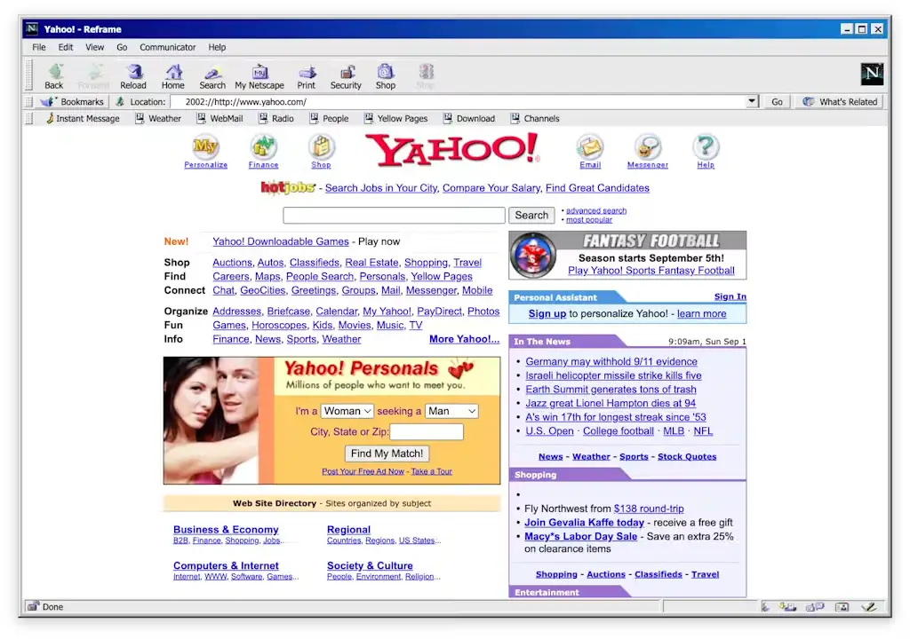Open the 'Computers & Internet' directory link
Screen dimensions: 910x639
click(226, 565)
